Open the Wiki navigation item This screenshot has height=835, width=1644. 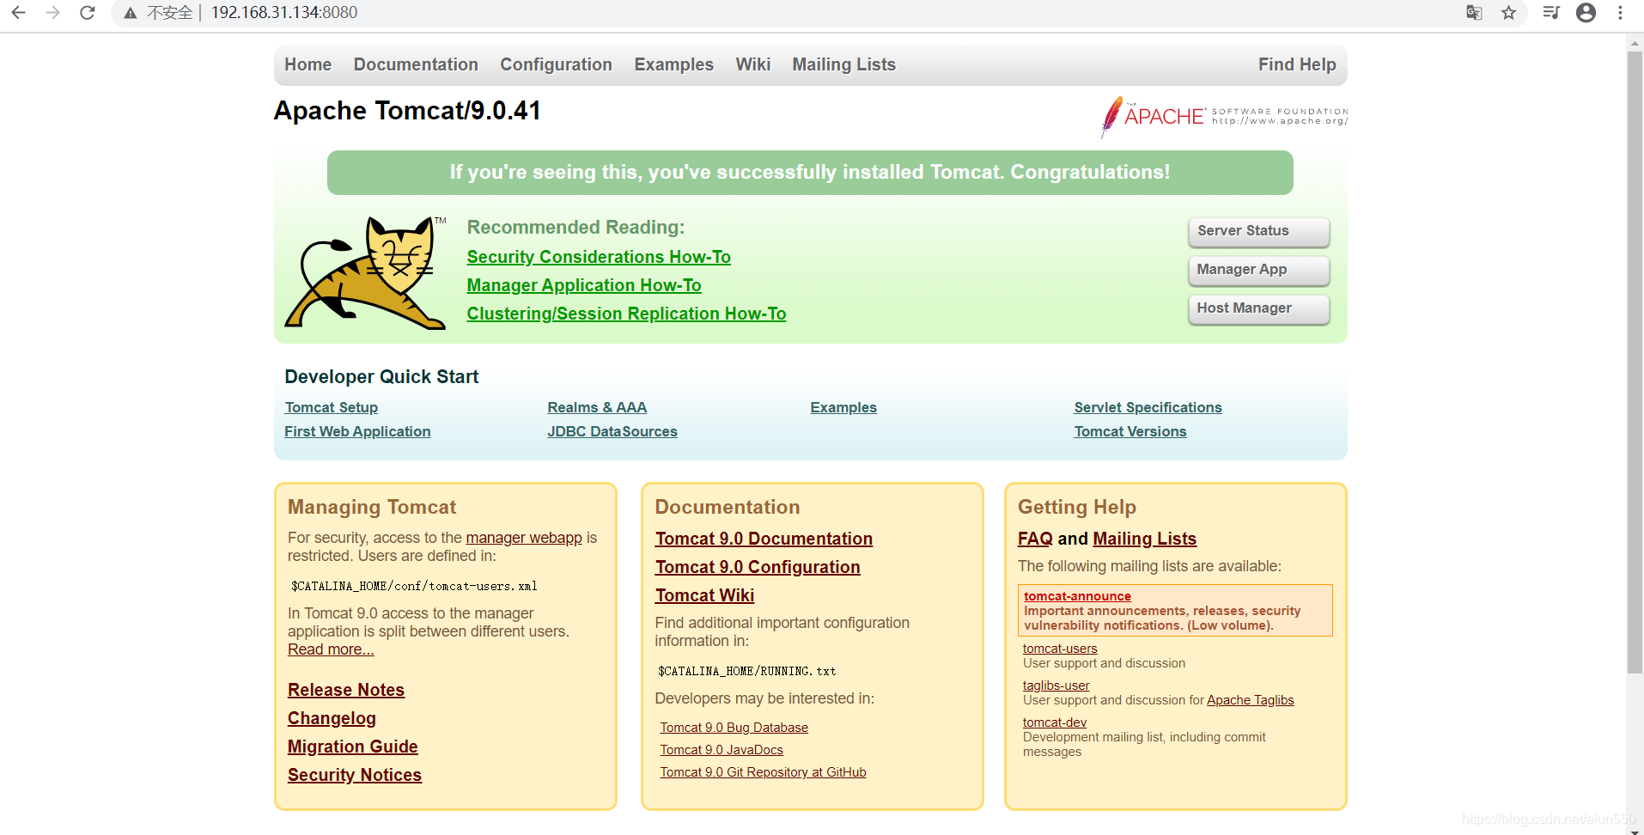click(752, 64)
